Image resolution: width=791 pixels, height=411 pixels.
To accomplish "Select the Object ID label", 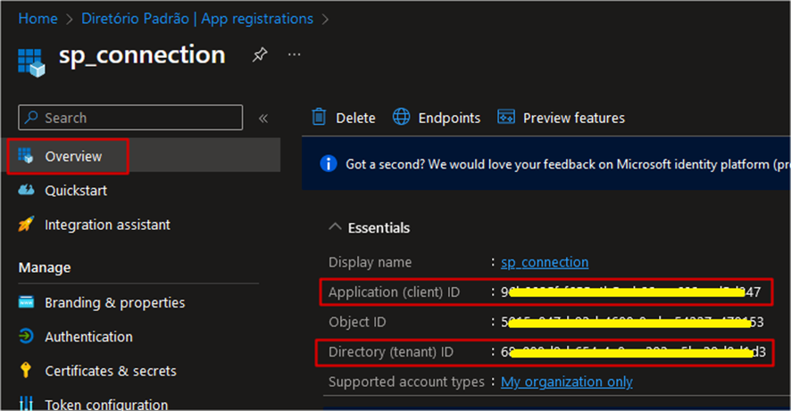I will [357, 322].
